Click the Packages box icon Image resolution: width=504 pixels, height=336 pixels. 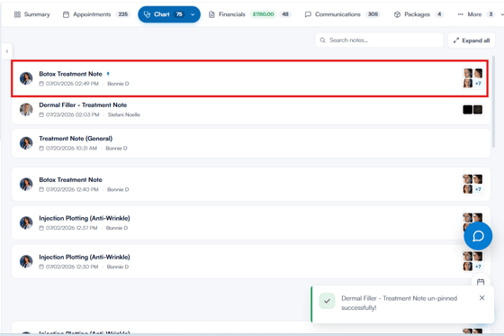[397, 14]
